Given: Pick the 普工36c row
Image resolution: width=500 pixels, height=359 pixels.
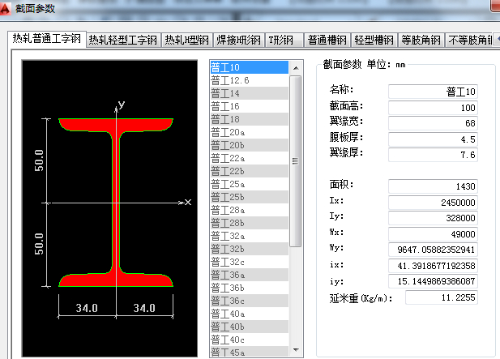Looking at the screenshot, I should (x=250, y=301).
